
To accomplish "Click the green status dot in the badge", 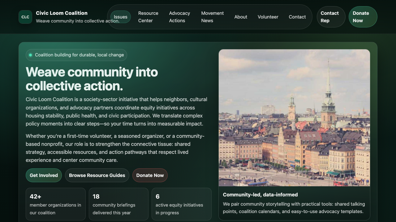I will click(31, 55).
